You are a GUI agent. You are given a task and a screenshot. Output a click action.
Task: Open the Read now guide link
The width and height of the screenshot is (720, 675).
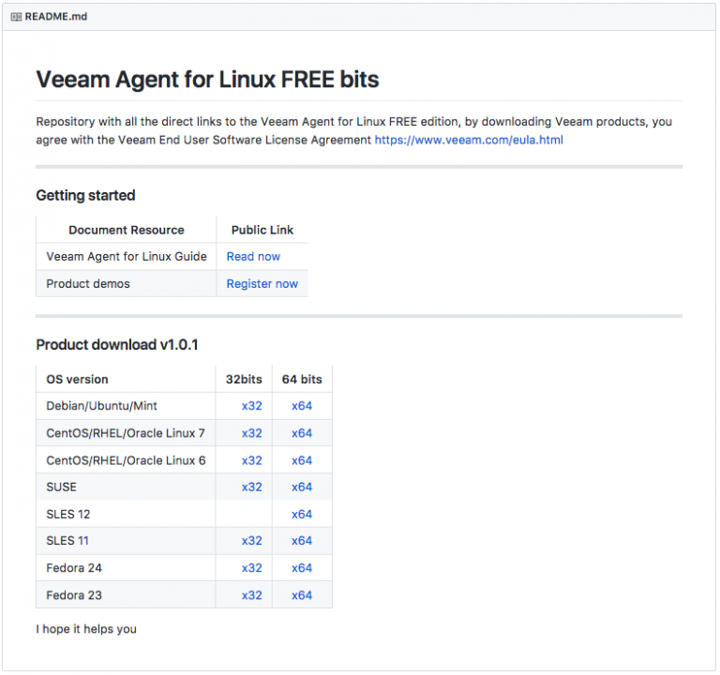click(253, 257)
